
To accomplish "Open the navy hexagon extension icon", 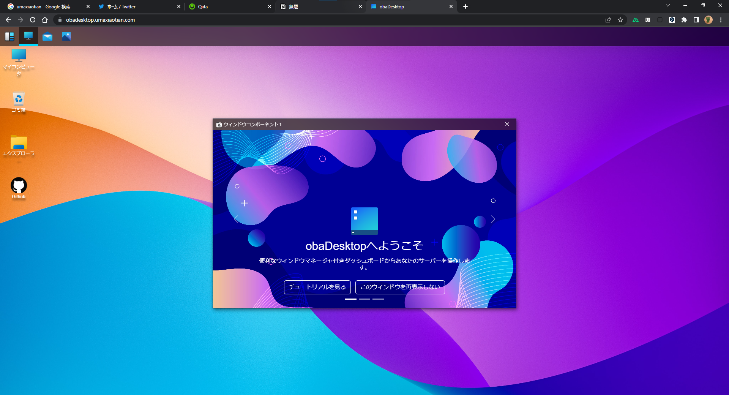I will [672, 20].
